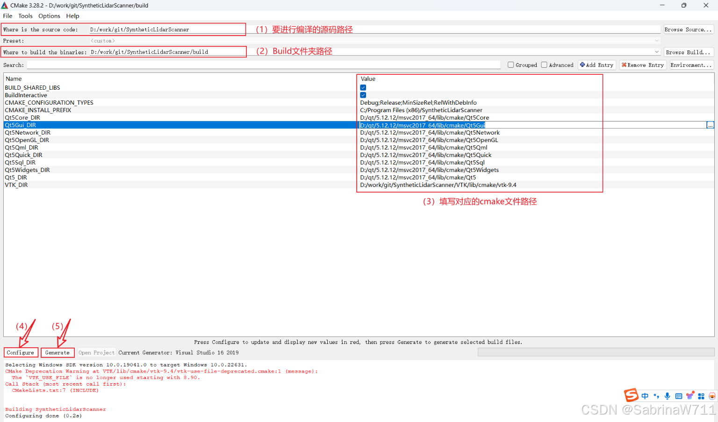This screenshot has width=718, height=422.
Task: Enable the Advanced checkbox
Action: (544, 64)
